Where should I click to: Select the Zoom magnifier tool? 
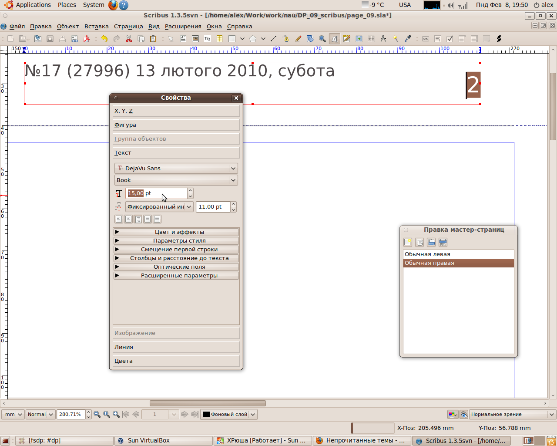click(x=322, y=39)
